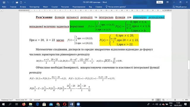This screenshot has height=107, width=190.
Task: Click highlighted text 'рівномірно розподіленої'
Action: pos(149,17)
